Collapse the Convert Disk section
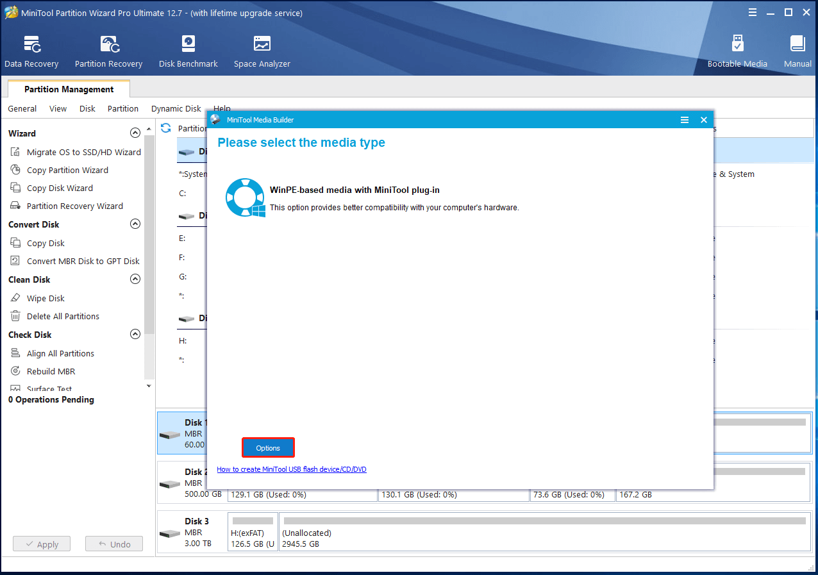The width and height of the screenshot is (818, 575). (135, 224)
